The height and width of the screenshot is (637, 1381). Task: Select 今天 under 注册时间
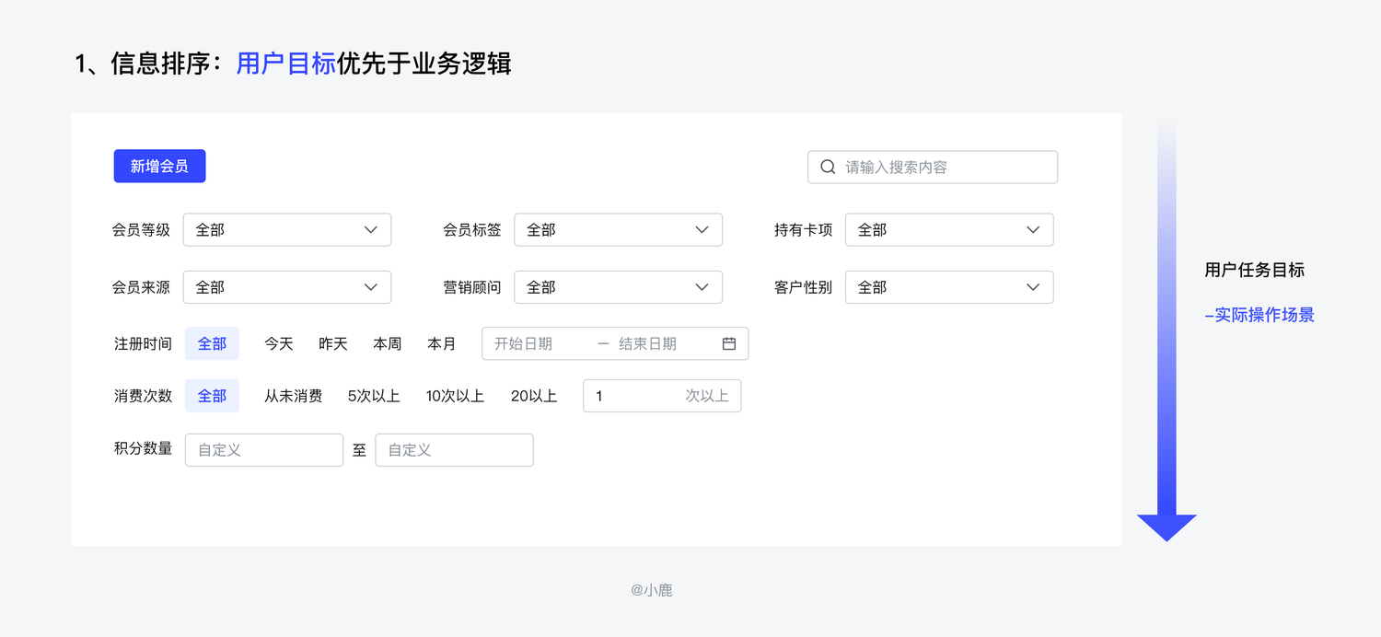(x=279, y=343)
